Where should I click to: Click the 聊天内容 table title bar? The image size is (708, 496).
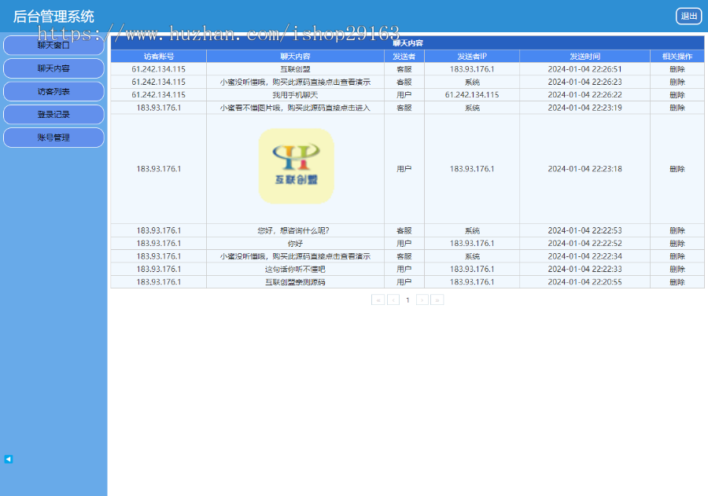[x=407, y=43]
